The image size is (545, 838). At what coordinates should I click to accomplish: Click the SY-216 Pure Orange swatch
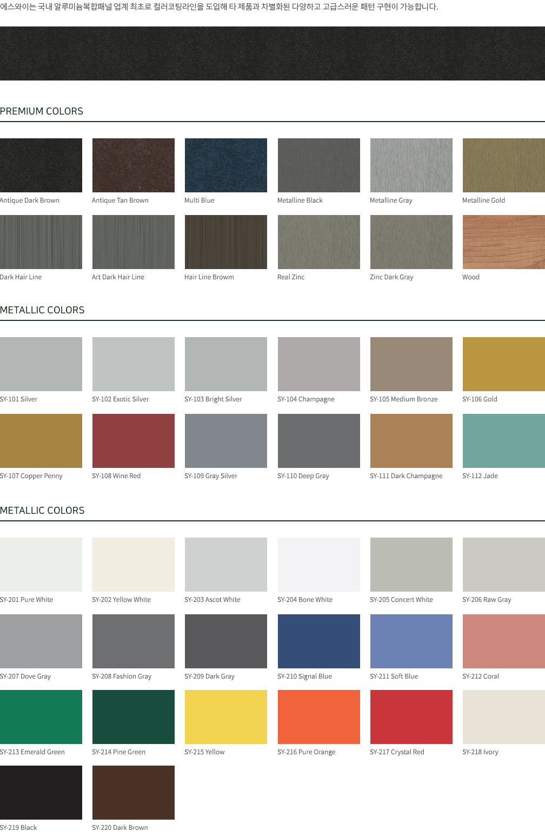318,717
